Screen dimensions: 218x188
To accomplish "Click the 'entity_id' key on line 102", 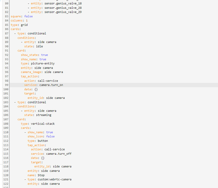I will pyautogui.click(x=35, y=98).
